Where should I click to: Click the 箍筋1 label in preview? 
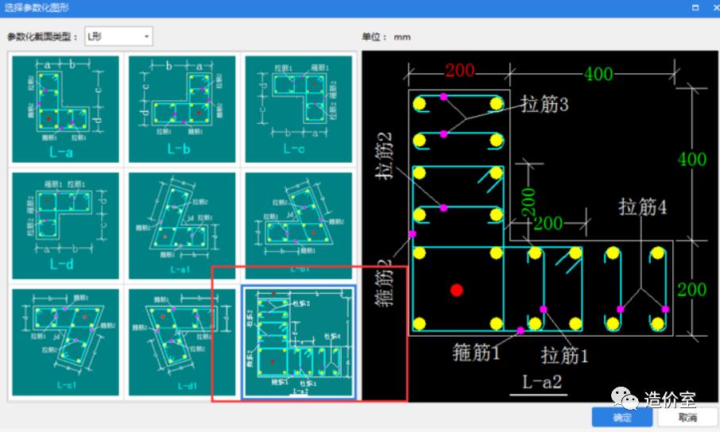click(476, 353)
